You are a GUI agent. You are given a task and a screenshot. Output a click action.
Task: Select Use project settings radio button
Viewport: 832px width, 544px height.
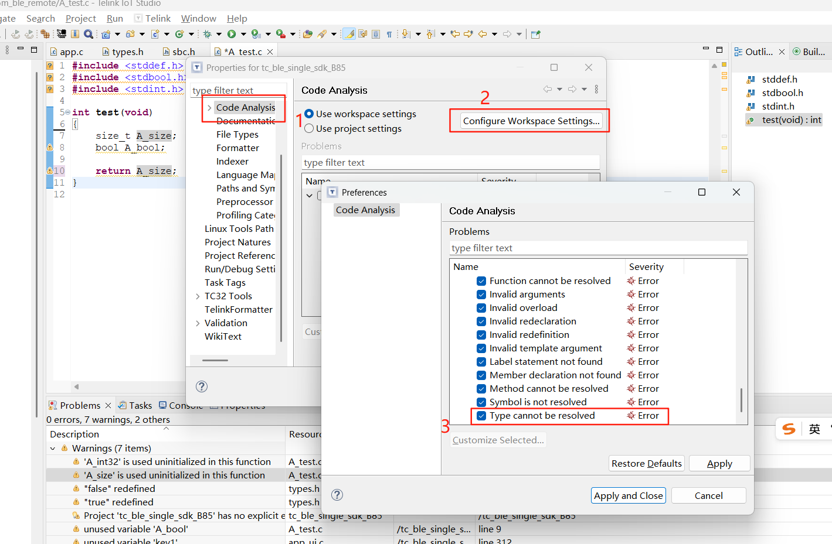tap(309, 128)
